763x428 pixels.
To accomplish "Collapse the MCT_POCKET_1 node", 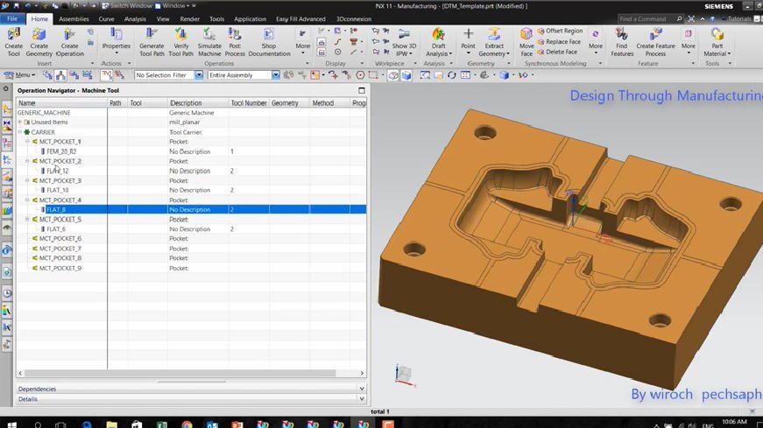I will click(x=28, y=142).
